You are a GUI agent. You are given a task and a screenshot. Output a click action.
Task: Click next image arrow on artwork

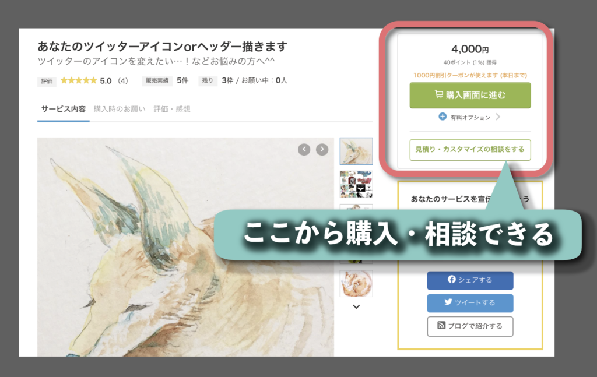click(322, 150)
